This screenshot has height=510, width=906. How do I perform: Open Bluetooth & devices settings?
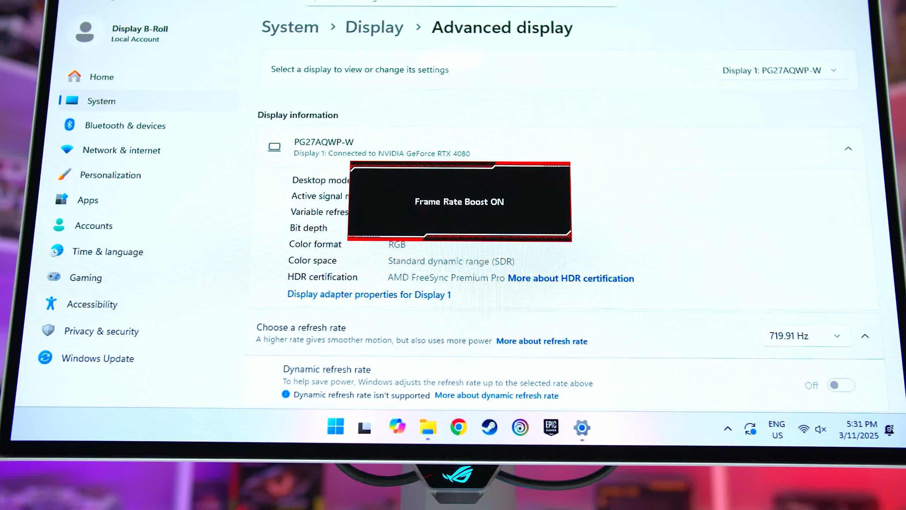tap(125, 126)
